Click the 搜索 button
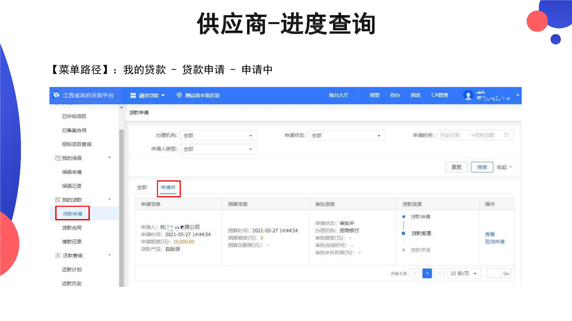572x321 pixels. pyautogui.click(x=482, y=167)
